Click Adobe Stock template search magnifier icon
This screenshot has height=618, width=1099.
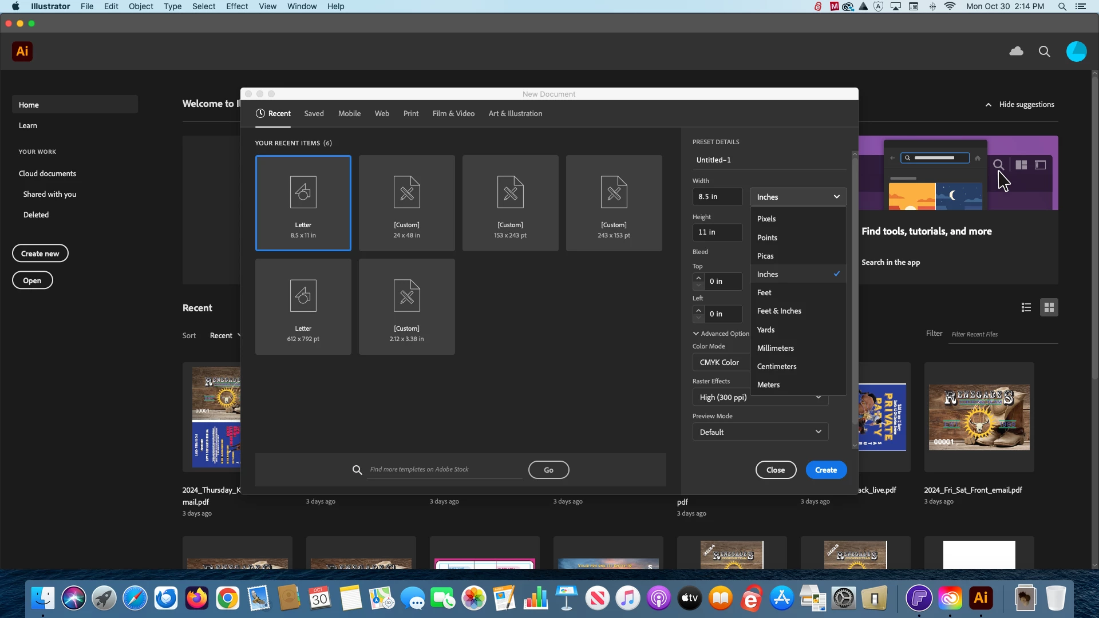coord(357,470)
